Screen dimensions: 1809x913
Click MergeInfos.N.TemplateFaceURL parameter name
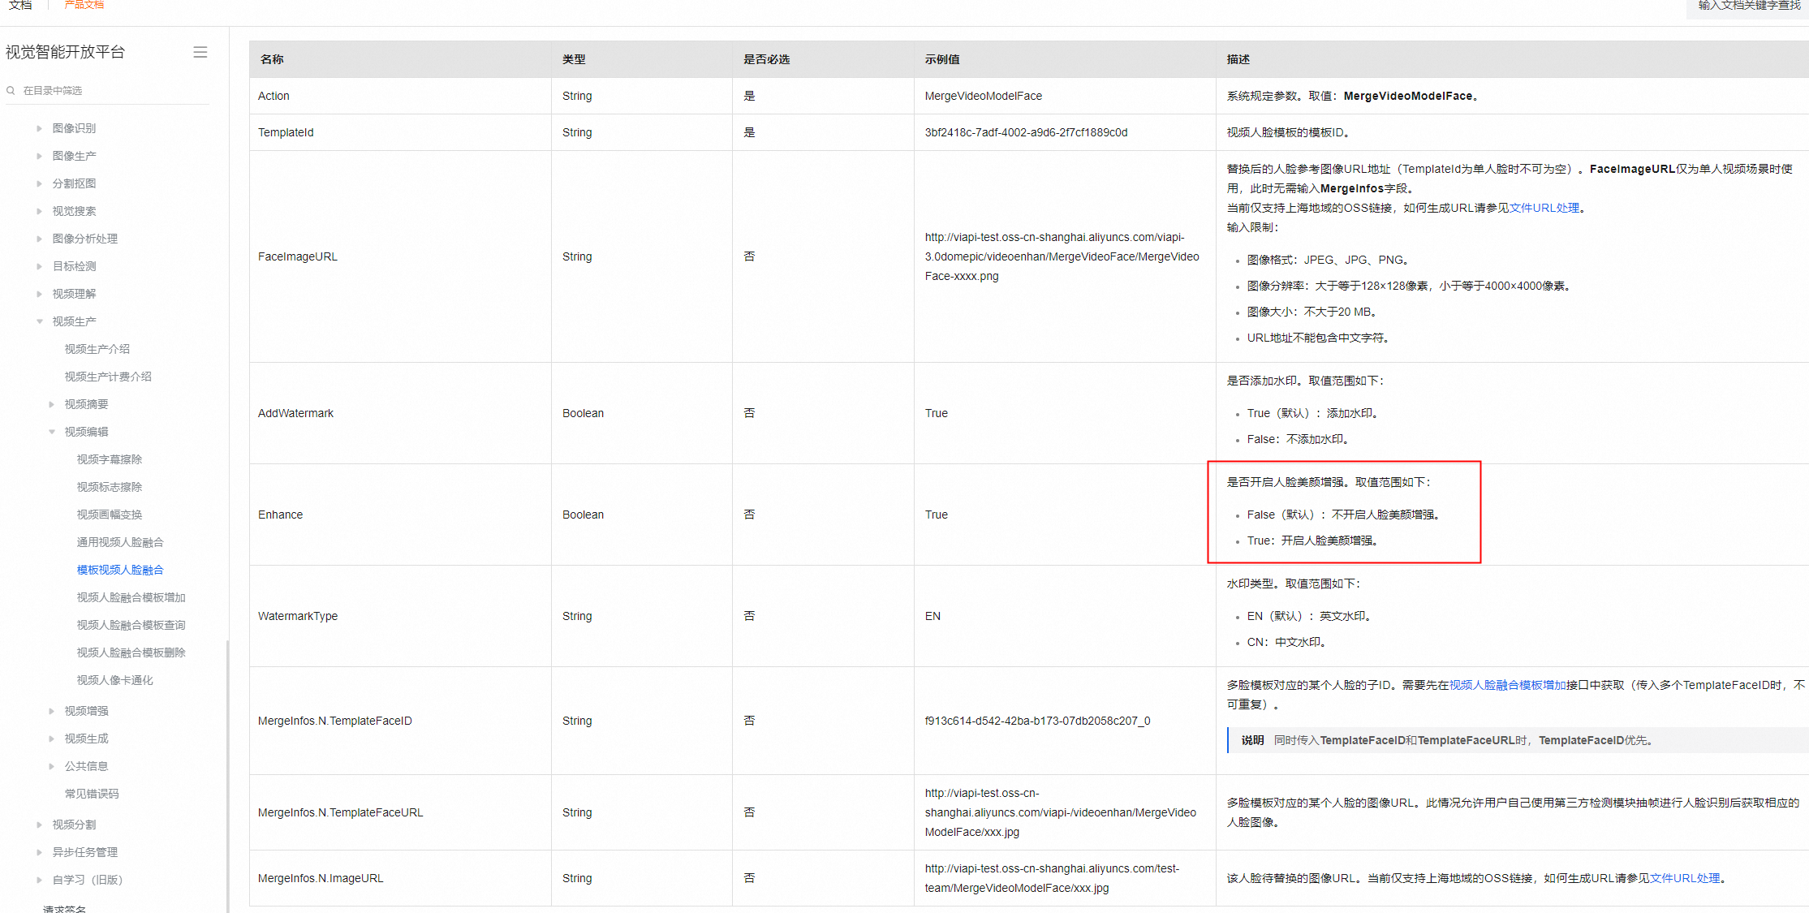[341, 812]
